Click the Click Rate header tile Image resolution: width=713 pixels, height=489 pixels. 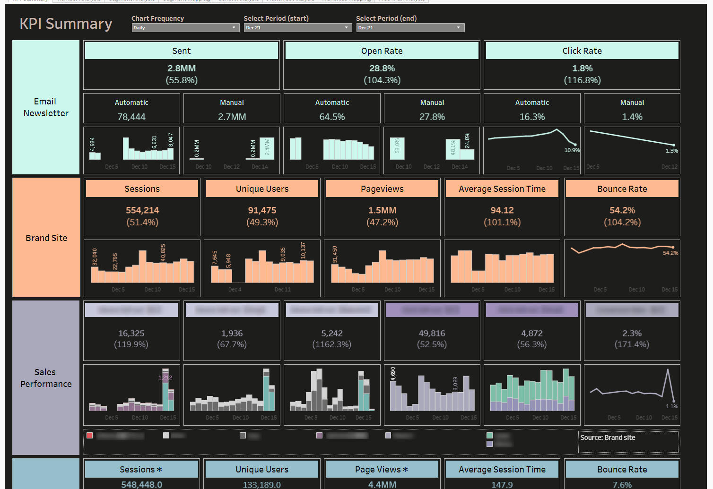582,51
